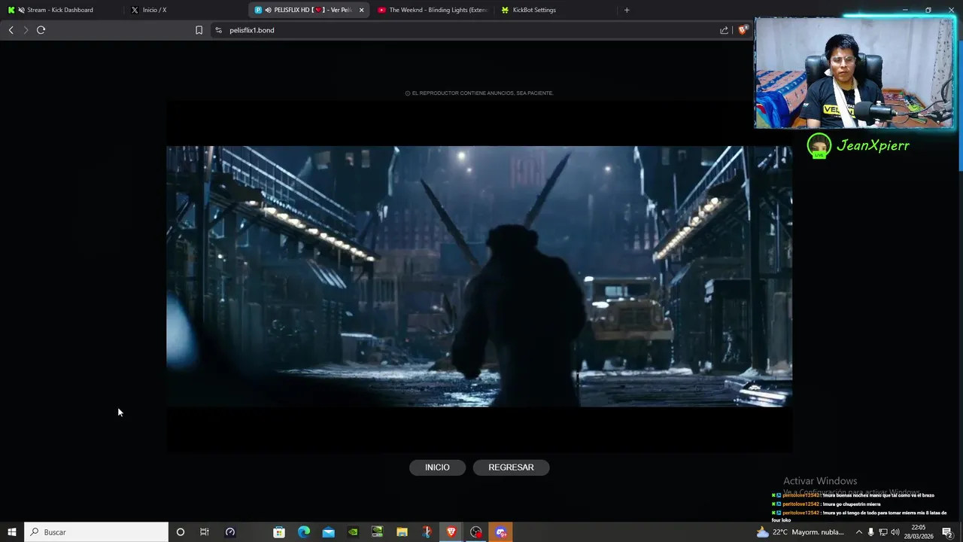
Task: Open Microsoft Store from taskbar
Action: pos(279,532)
